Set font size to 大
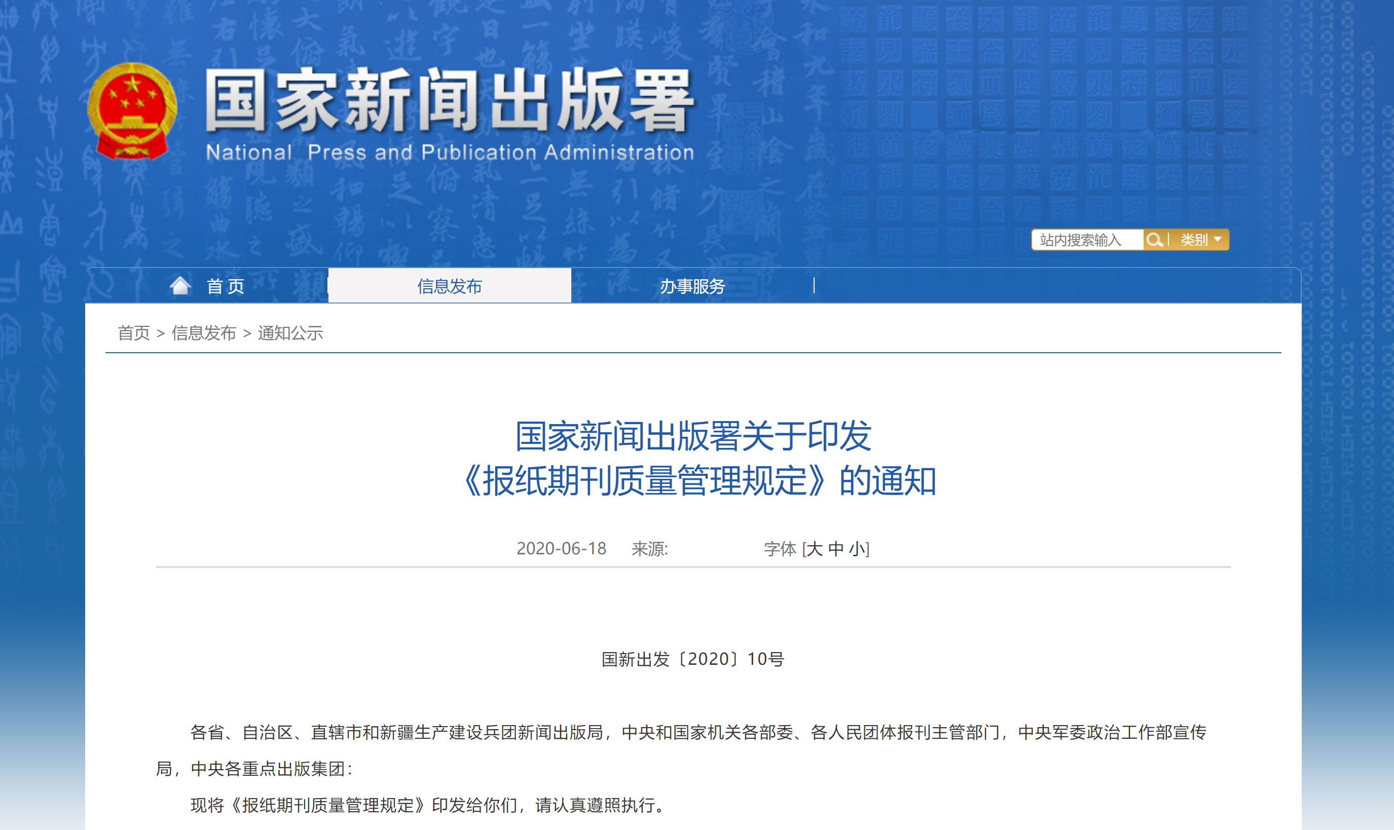The width and height of the screenshot is (1394, 830). click(814, 549)
